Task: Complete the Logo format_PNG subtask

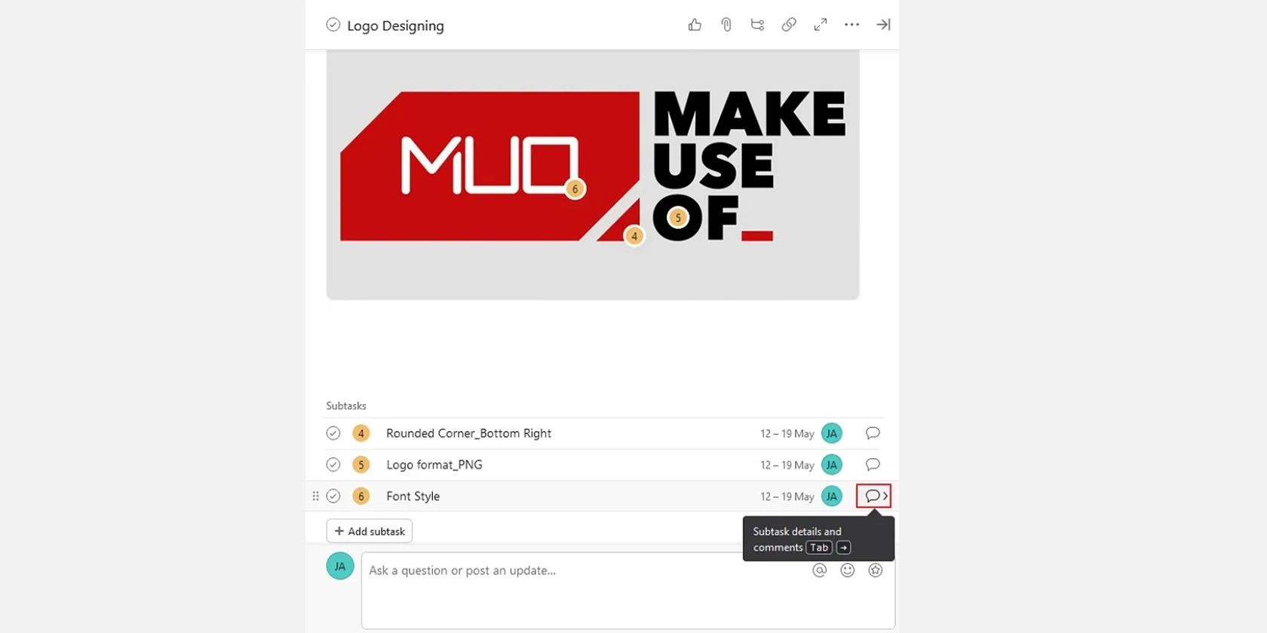Action: (333, 465)
